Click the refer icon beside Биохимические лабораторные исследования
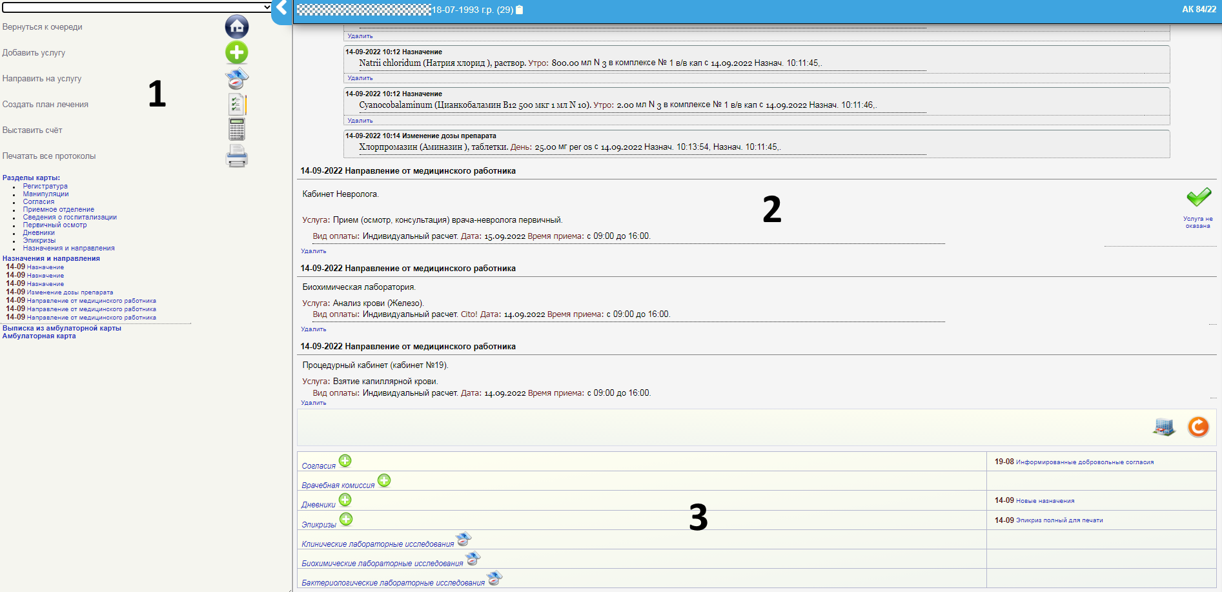Image resolution: width=1222 pixels, height=592 pixels. (x=473, y=558)
